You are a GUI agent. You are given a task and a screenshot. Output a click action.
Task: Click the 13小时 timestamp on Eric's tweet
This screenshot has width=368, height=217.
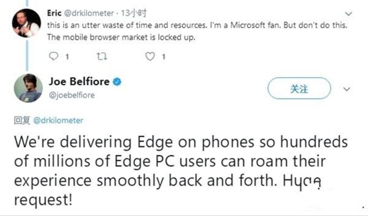(133, 13)
